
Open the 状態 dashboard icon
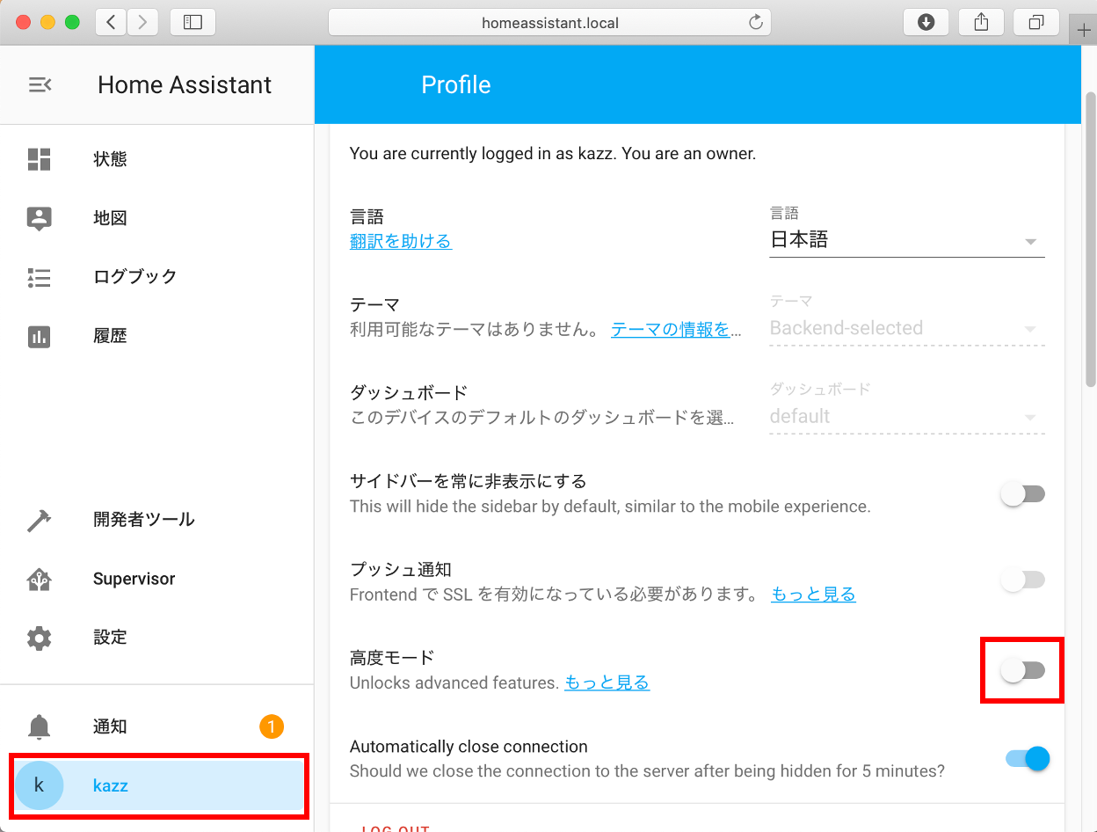40,159
